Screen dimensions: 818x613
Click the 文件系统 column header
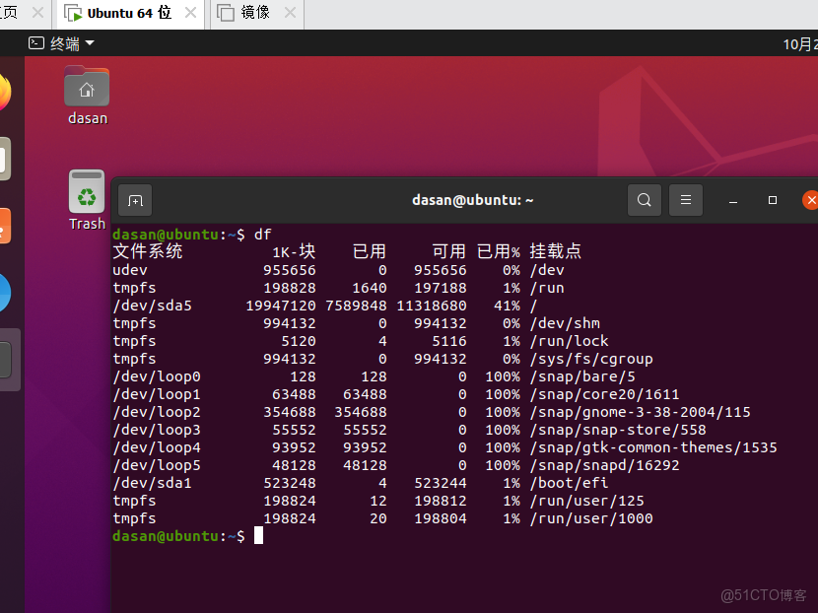148,251
